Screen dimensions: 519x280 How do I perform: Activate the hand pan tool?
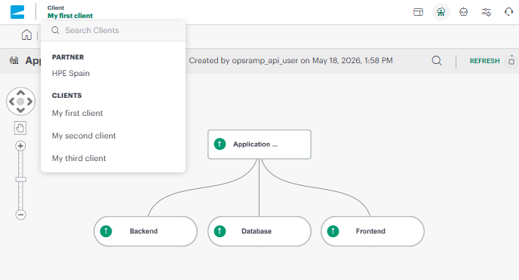(20, 128)
